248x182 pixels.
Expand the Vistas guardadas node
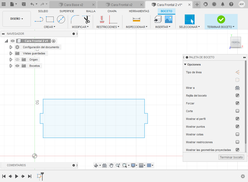pyautogui.click(x=11, y=53)
